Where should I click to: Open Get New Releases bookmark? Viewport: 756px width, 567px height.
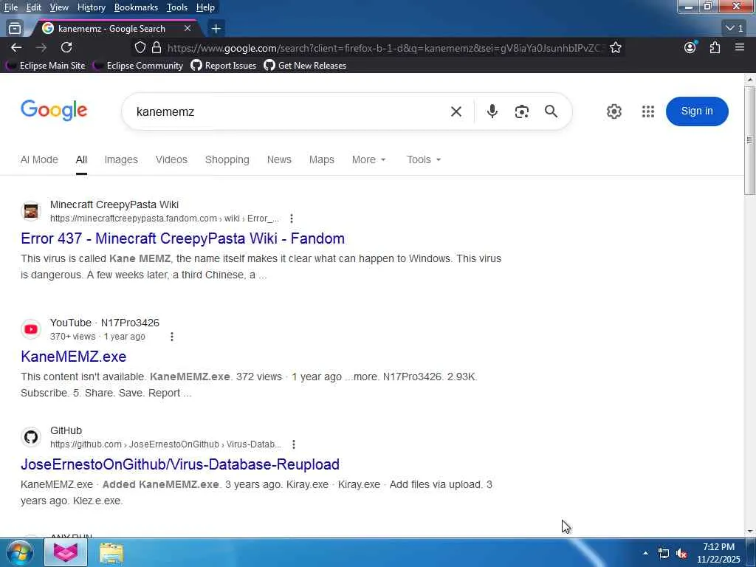tap(305, 66)
